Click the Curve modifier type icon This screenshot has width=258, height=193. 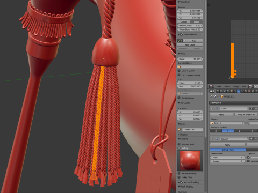coord(217,108)
